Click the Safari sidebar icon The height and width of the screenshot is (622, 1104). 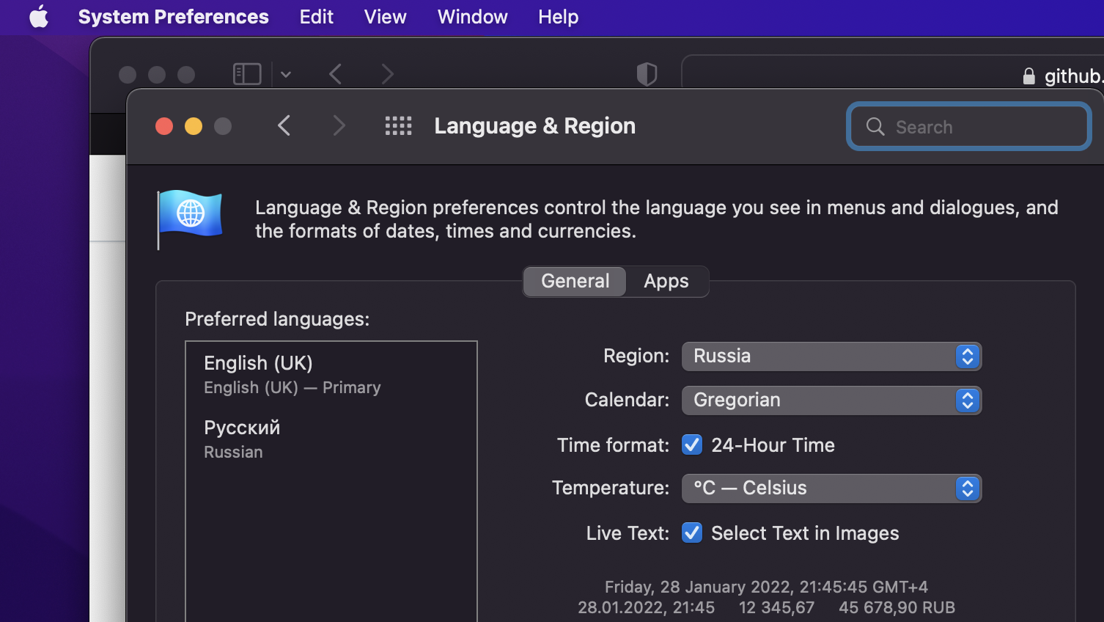(246, 73)
